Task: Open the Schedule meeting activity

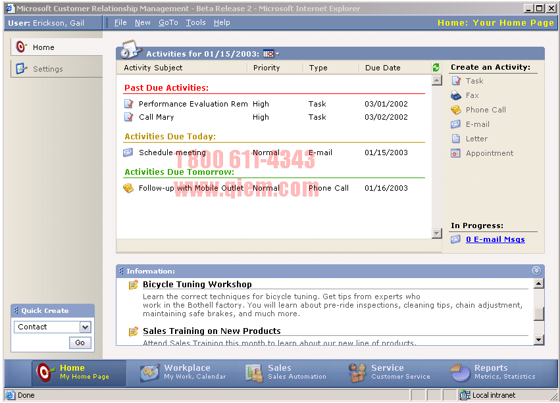Action: pyautogui.click(x=172, y=153)
